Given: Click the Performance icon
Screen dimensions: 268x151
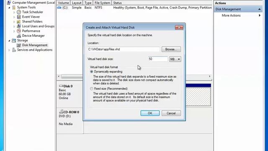Looking at the screenshot, I should [x=19, y=31].
